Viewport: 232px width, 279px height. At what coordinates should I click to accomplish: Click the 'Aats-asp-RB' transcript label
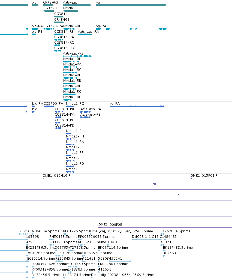pos(73,53)
